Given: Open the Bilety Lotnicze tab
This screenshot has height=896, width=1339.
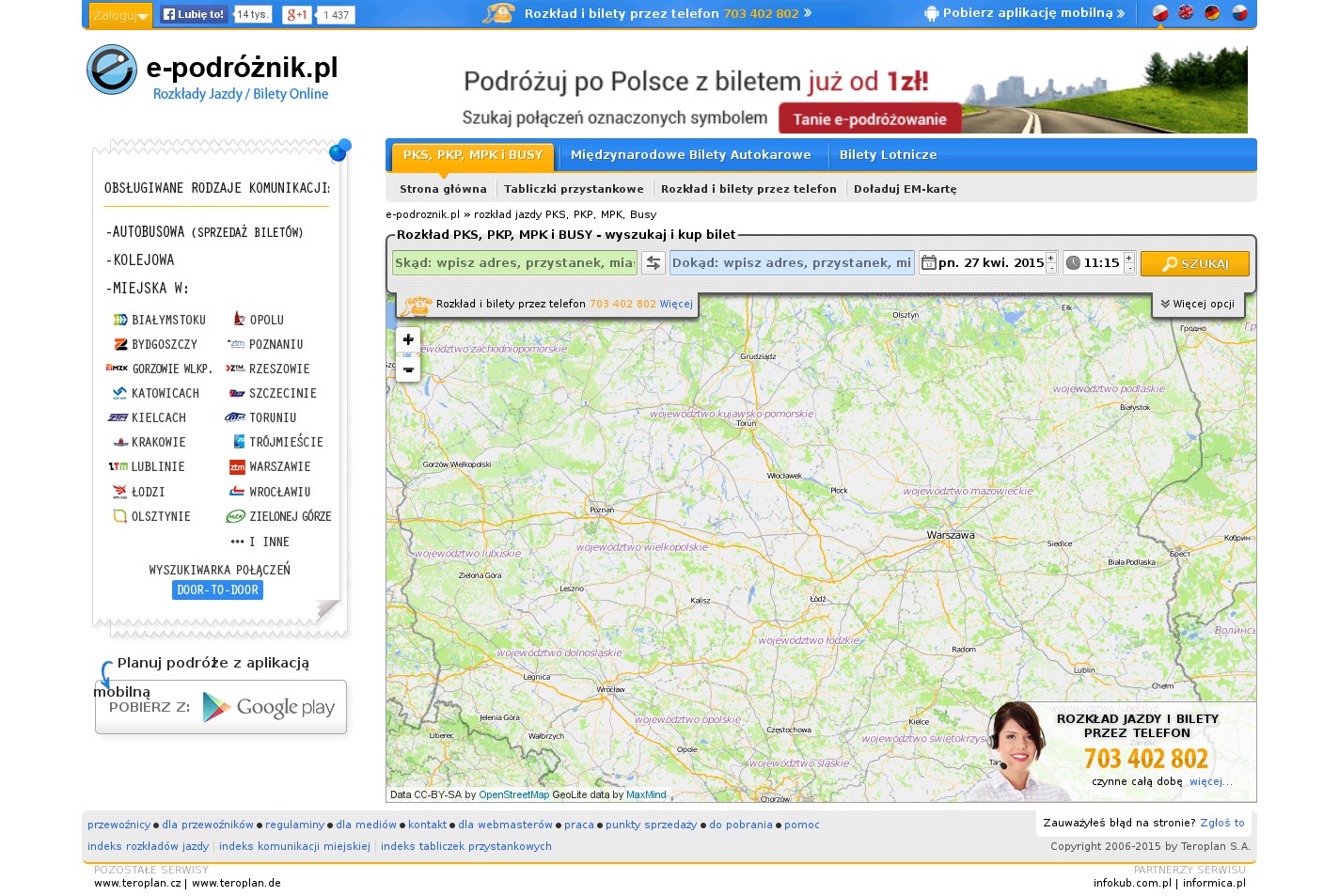Looking at the screenshot, I should coord(888,155).
